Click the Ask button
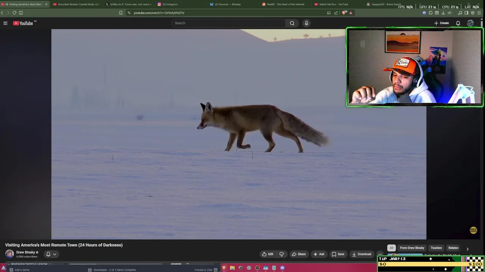 319,254
